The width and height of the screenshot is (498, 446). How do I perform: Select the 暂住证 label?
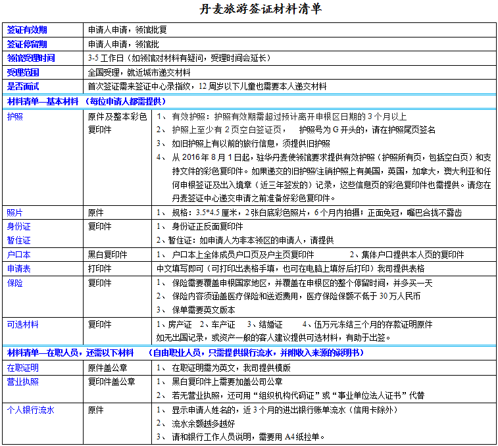point(18,240)
